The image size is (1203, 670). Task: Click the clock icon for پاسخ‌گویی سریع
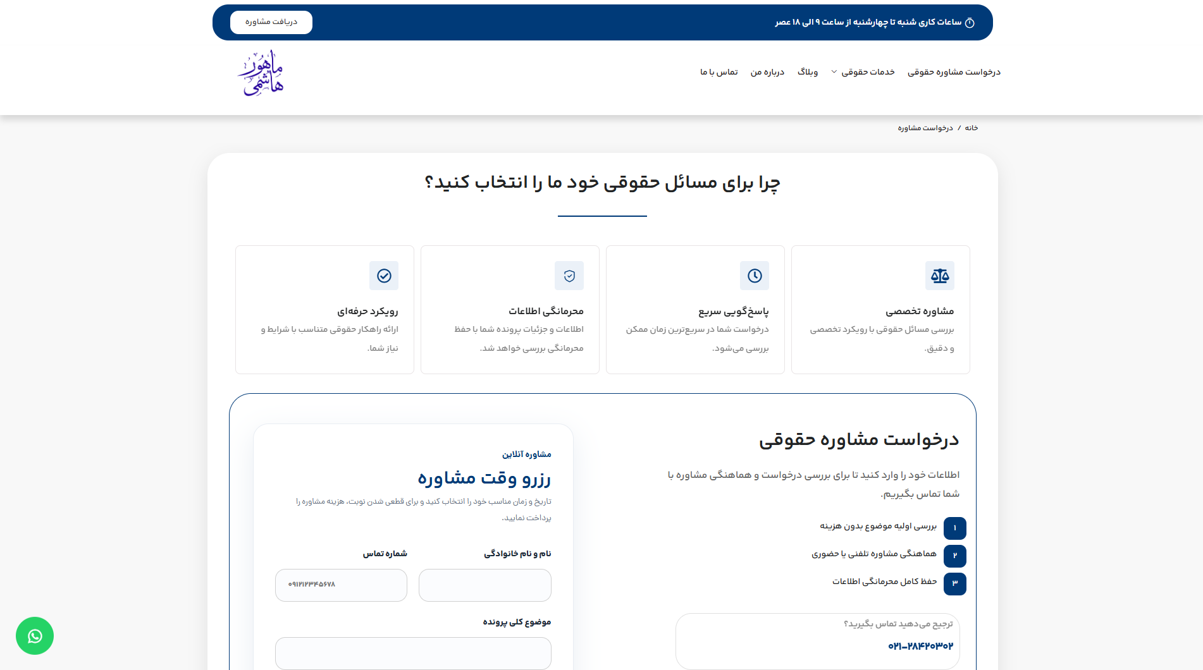(x=755, y=276)
